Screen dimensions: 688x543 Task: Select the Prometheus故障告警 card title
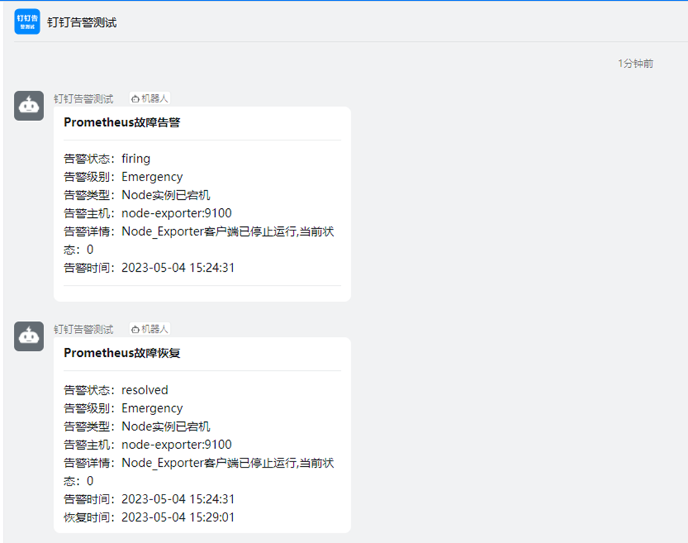(122, 122)
